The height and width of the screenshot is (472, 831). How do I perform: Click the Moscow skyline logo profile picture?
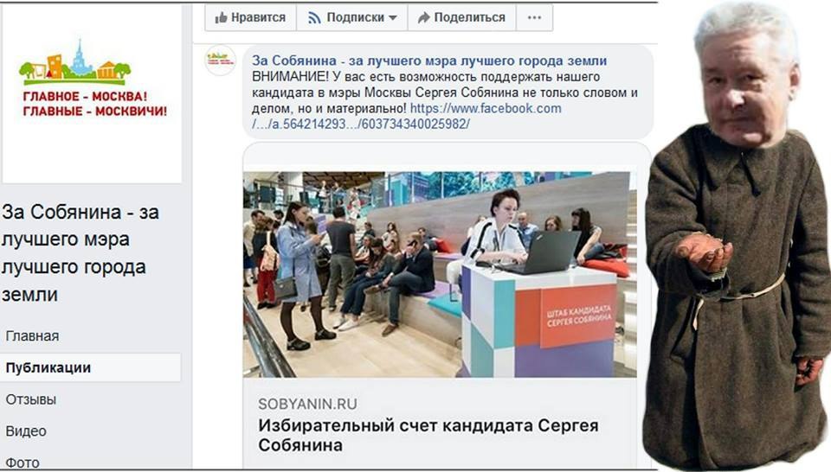coord(93,94)
